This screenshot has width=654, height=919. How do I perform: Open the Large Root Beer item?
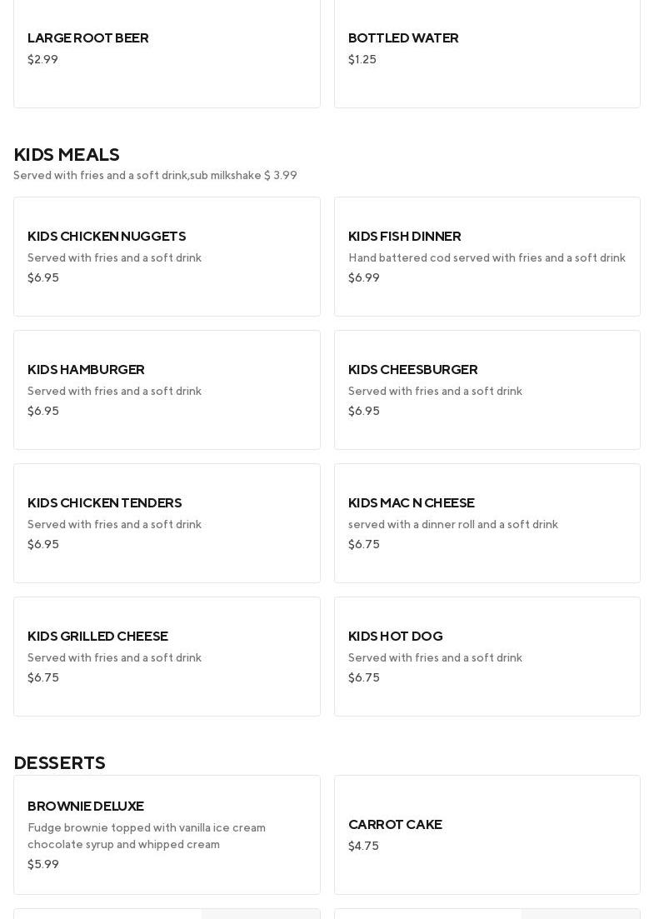[167, 50]
